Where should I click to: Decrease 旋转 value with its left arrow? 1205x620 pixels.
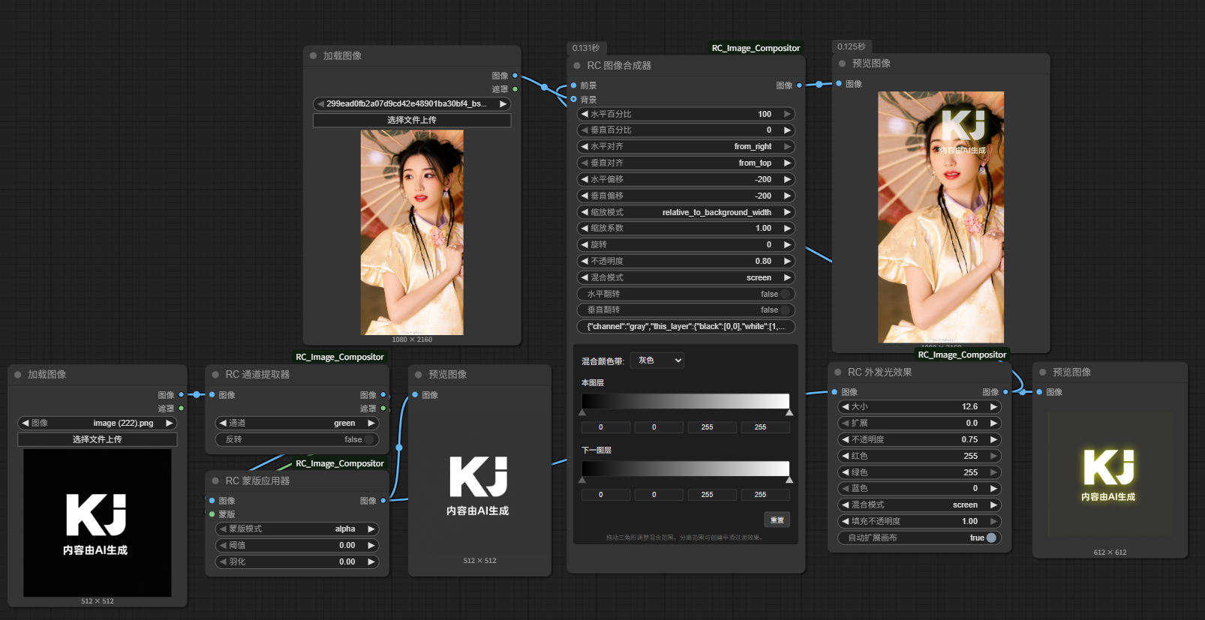pyautogui.click(x=584, y=245)
